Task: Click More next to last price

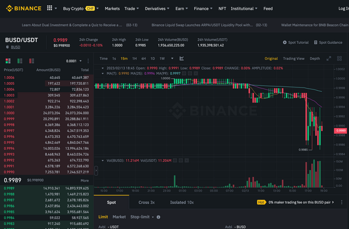Action: pyautogui.click(x=85, y=180)
